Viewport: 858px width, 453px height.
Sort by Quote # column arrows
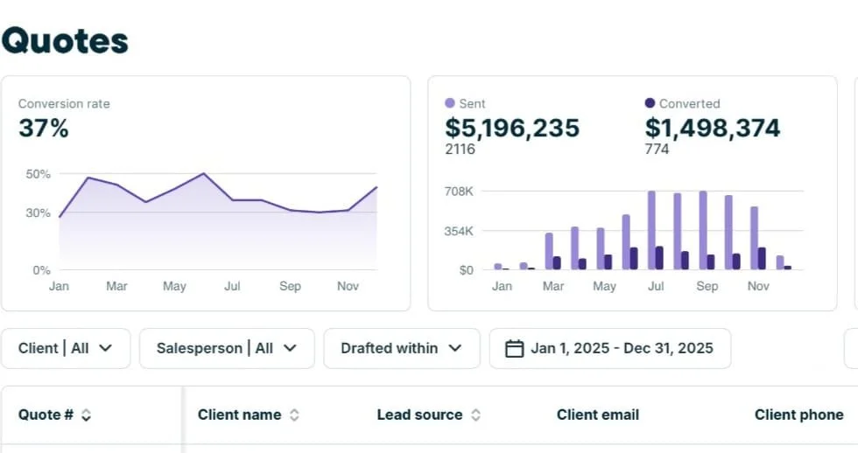86,415
